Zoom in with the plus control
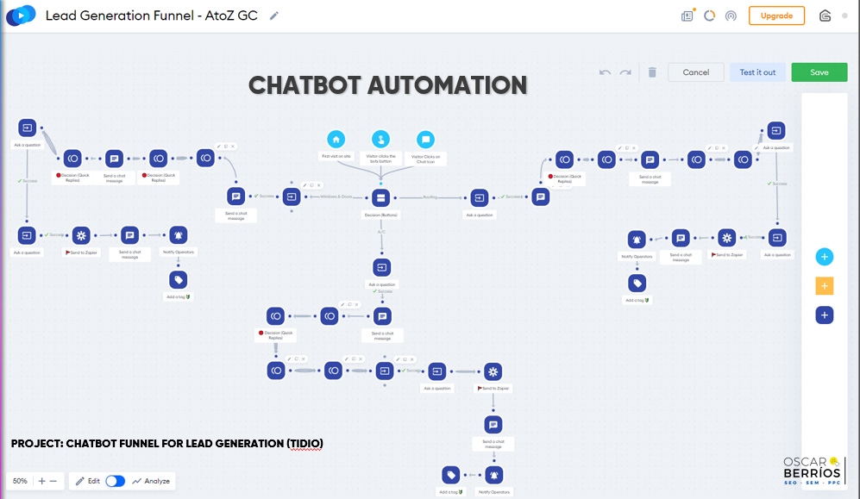 (x=41, y=481)
